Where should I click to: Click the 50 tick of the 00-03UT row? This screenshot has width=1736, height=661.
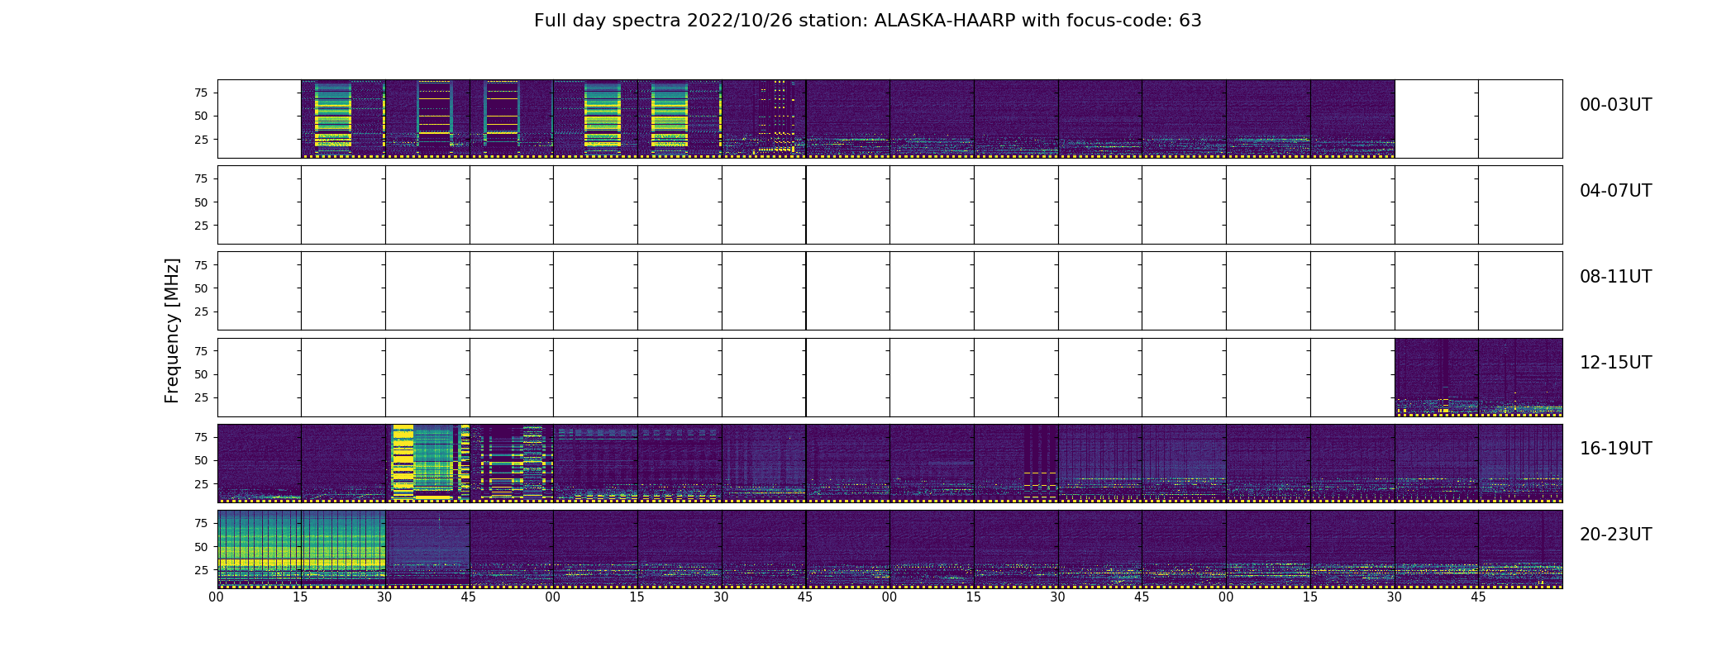pos(201,116)
